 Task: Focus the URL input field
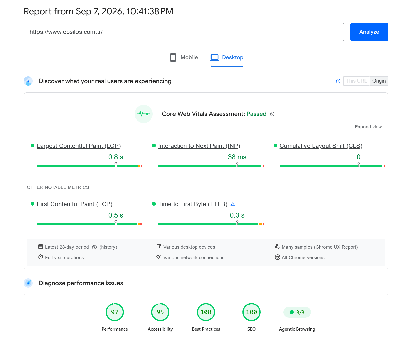coord(184,32)
